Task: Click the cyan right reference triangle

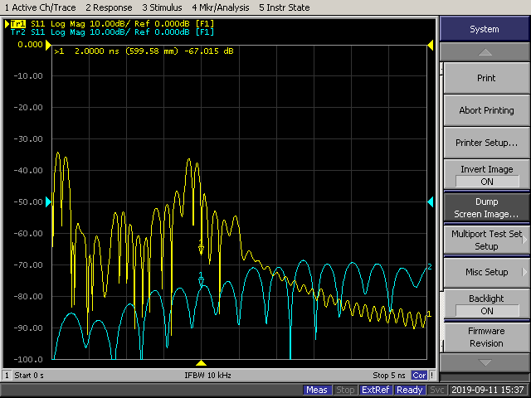Action: (x=431, y=202)
